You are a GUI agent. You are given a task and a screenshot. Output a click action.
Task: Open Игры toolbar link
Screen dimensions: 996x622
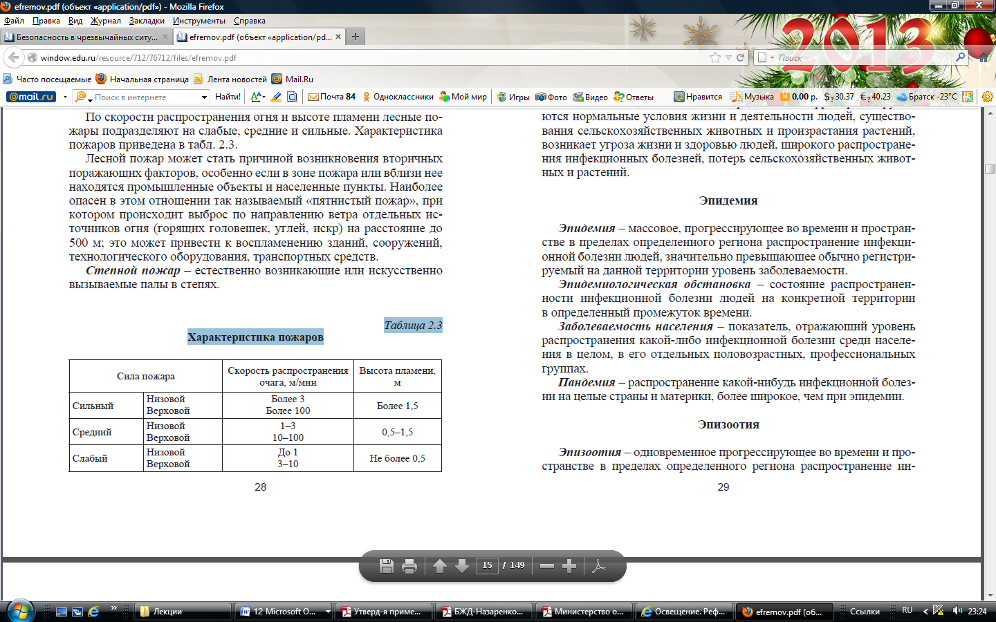click(x=513, y=97)
